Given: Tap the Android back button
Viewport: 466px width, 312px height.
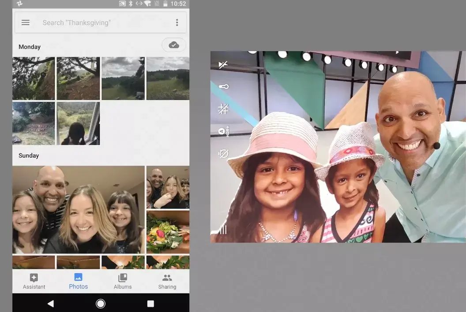Looking at the screenshot, I should pos(51,303).
